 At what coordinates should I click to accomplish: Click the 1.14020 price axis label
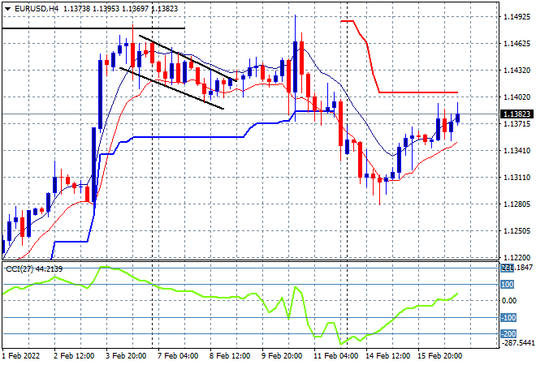(517, 97)
